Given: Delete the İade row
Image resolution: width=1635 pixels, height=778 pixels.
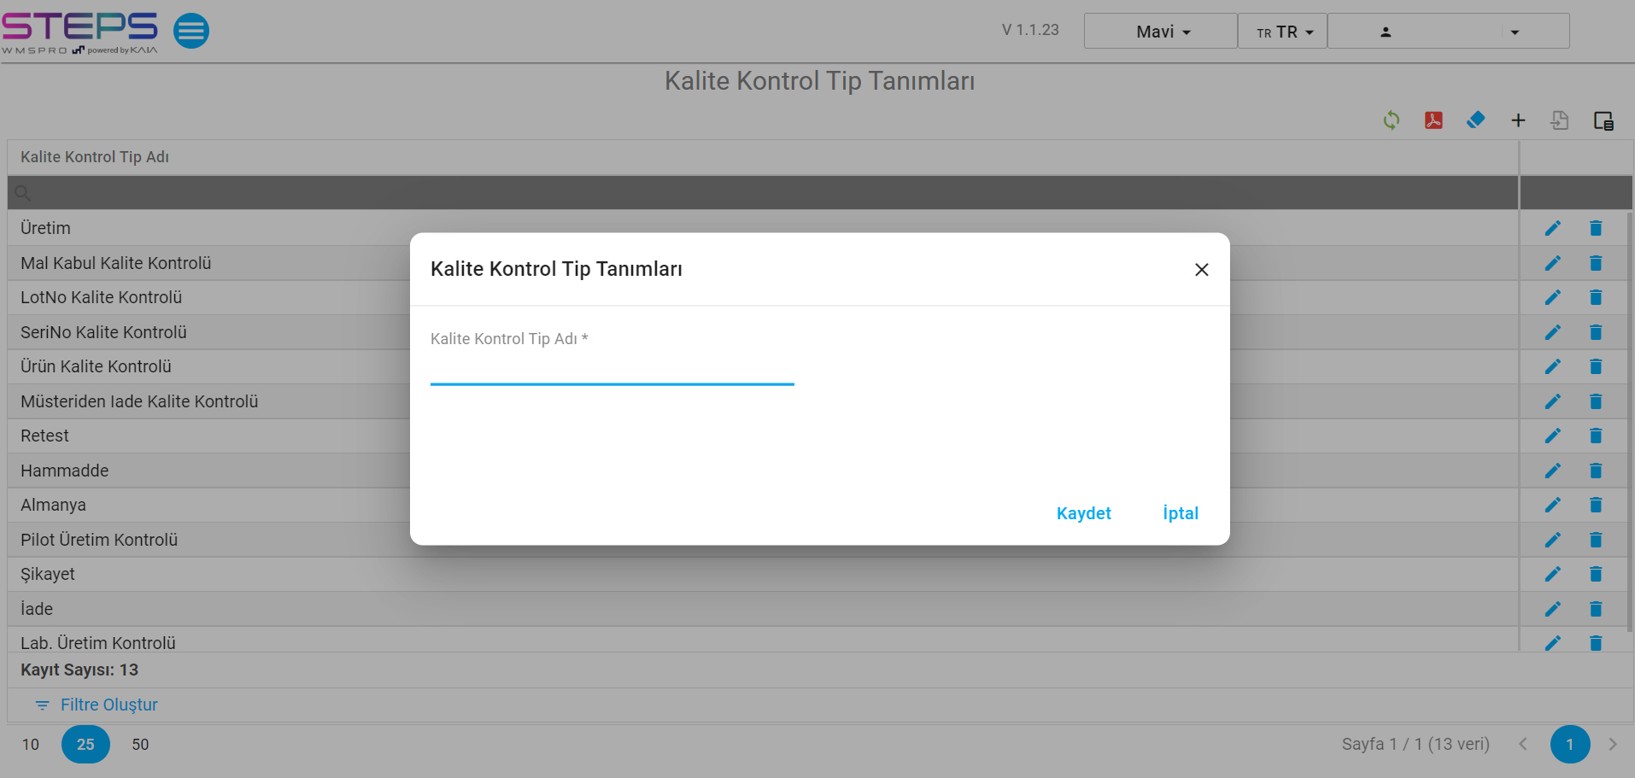Looking at the screenshot, I should coord(1596,609).
